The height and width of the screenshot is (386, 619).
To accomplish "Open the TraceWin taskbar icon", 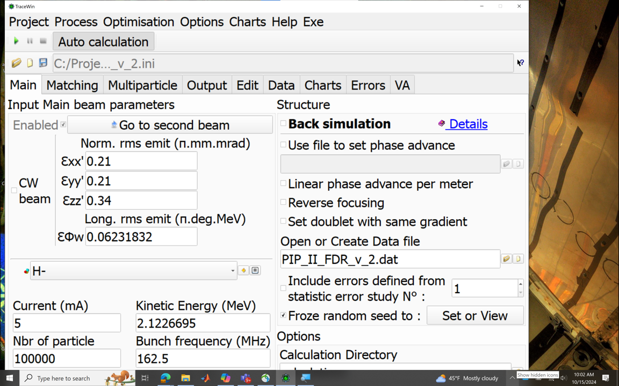I will pos(286,378).
